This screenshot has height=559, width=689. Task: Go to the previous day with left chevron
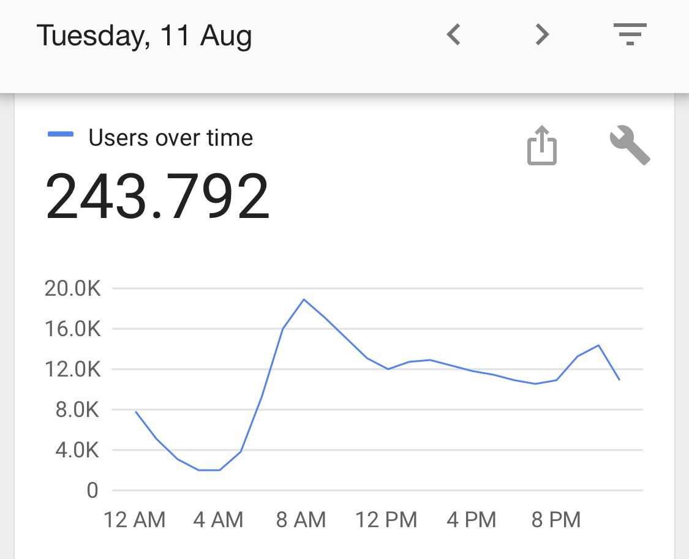pos(454,35)
